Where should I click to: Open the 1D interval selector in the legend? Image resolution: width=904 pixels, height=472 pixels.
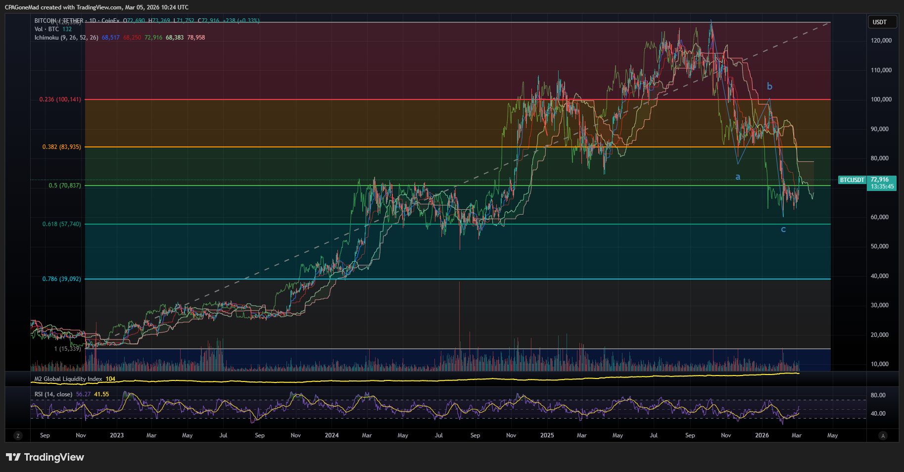tap(92, 21)
